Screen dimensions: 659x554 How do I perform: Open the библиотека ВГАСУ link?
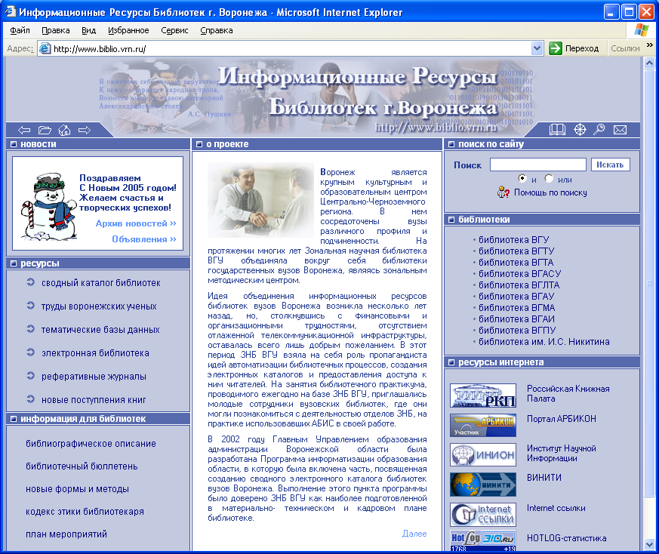click(519, 274)
